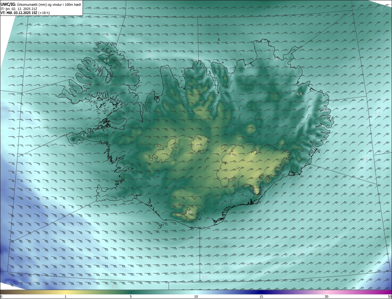Click the '5' tick on the color scale
The height and width of the screenshot is (299, 392).
pos(131,297)
